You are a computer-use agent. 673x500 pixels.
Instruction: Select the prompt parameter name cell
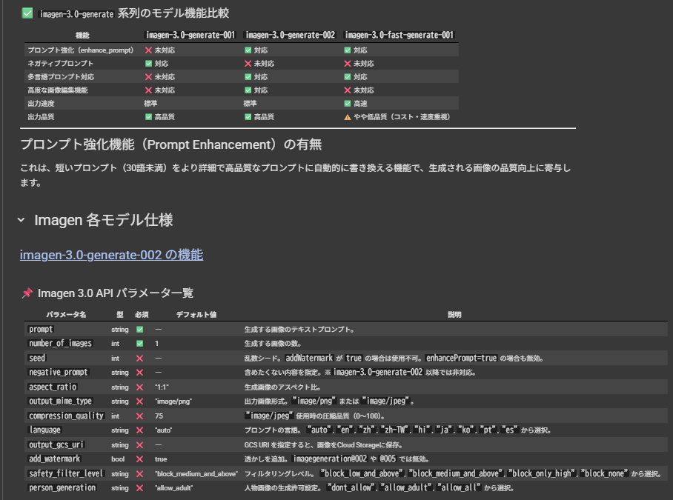point(42,330)
